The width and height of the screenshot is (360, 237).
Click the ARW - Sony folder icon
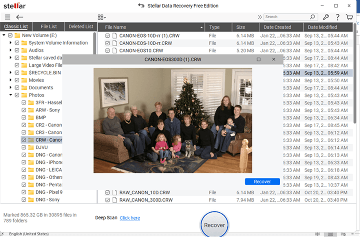click(x=31, y=110)
